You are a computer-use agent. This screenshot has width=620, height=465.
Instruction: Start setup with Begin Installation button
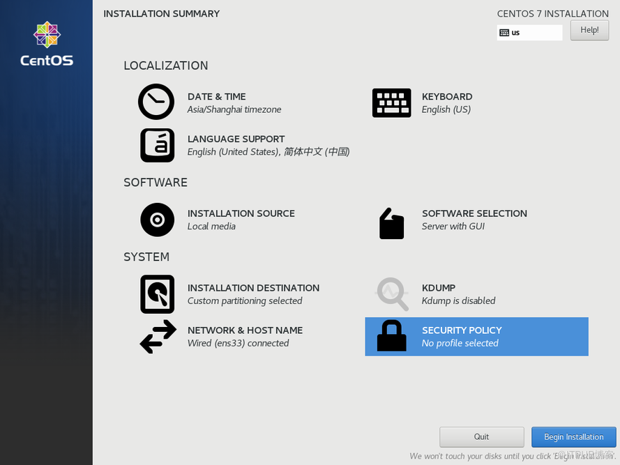pyautogui.click(x=573, y=437)
